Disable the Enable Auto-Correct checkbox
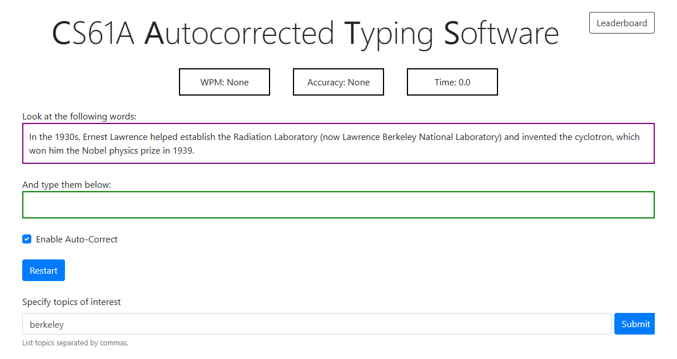This screenshot has height=359, width=677. 27,239
